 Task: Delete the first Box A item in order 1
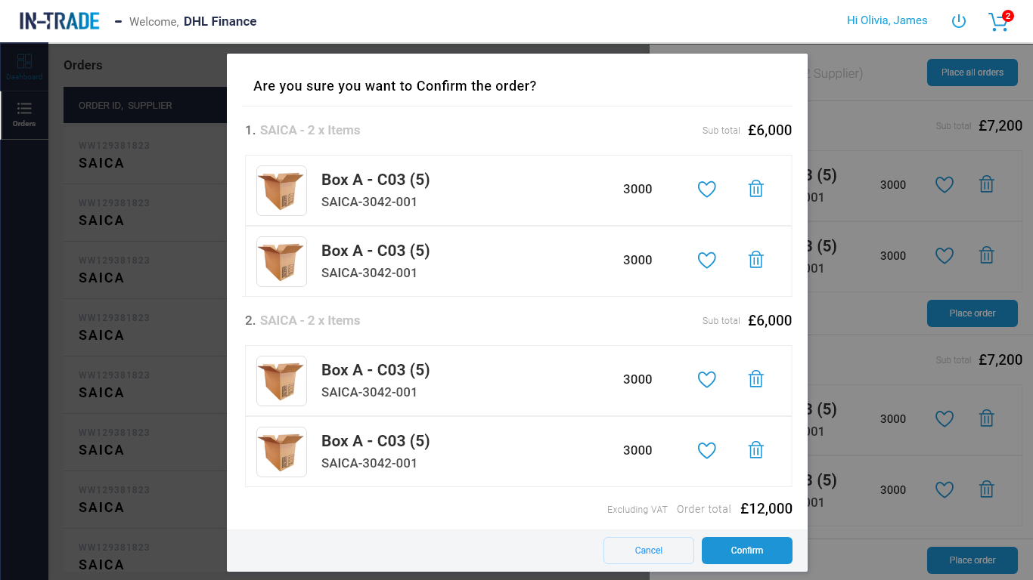[x=755, y=189]
